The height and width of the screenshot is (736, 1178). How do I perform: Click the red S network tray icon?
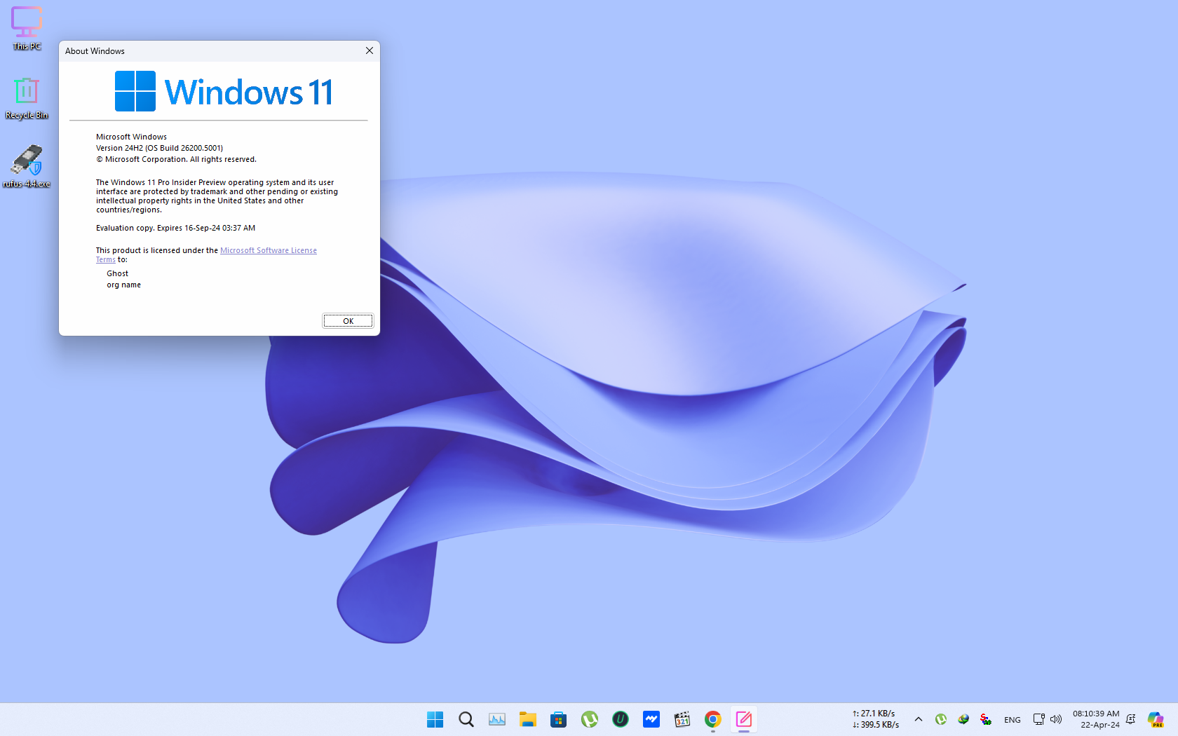(x=986, y=719)
